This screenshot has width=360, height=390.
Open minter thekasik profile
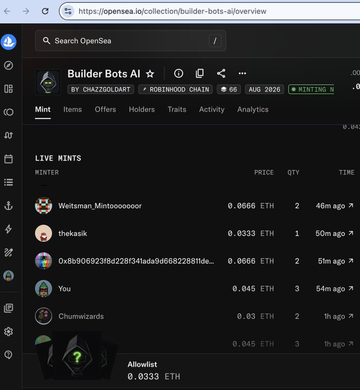pos(73,233)
